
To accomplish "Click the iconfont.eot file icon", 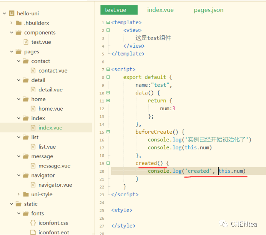I will [33, 232].
